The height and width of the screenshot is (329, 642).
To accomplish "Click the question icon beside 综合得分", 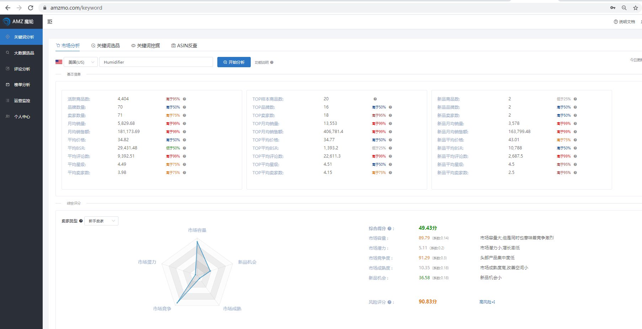I will (x=389, y=229).
